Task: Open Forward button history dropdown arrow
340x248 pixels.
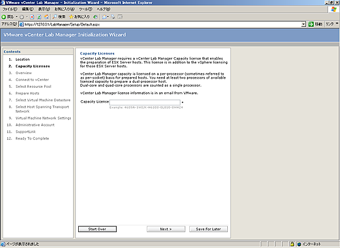Action: click(27, 17)
